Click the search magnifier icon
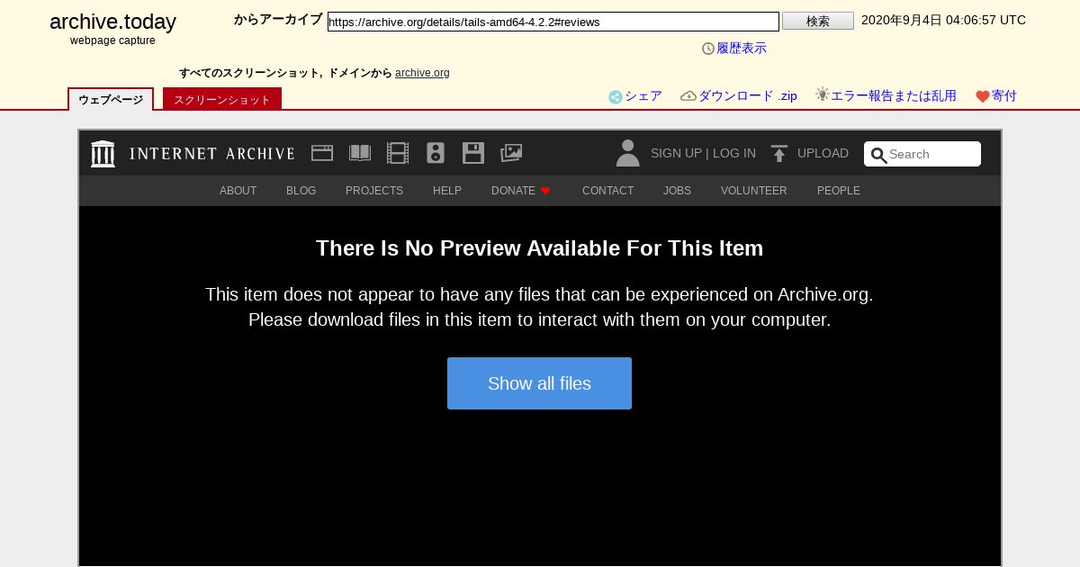 879,155
